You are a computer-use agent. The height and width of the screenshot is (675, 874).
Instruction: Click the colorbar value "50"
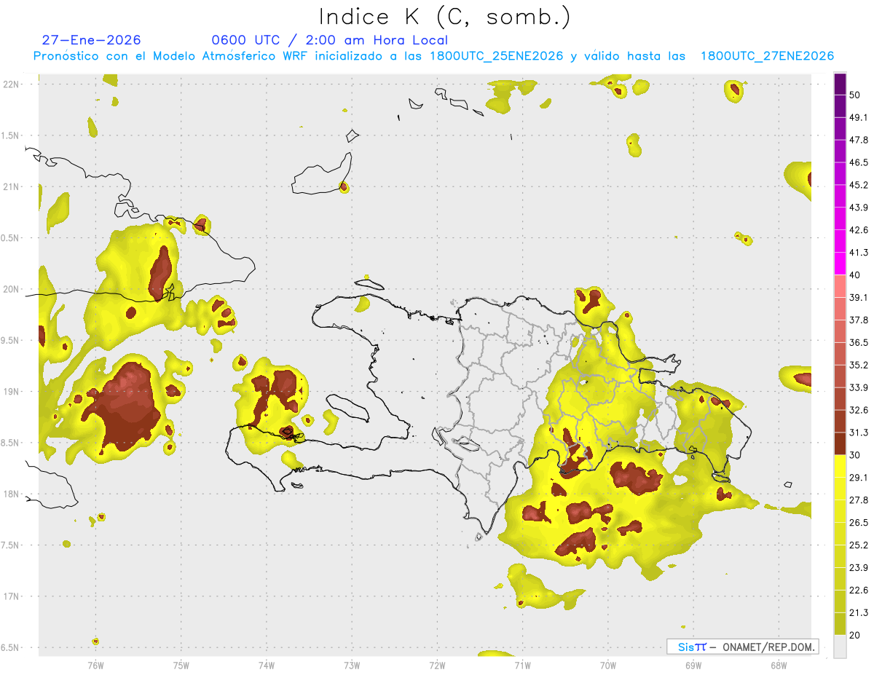(856, 95)
